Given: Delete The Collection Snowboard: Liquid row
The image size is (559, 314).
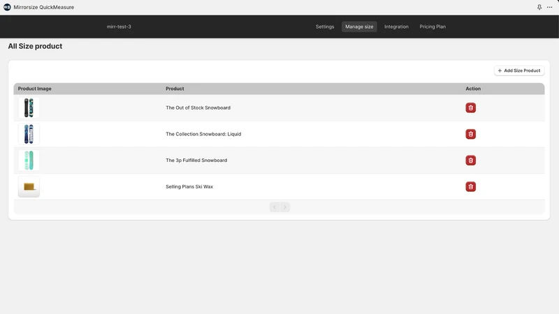Looking at the screenshot, I should point(470,134).
